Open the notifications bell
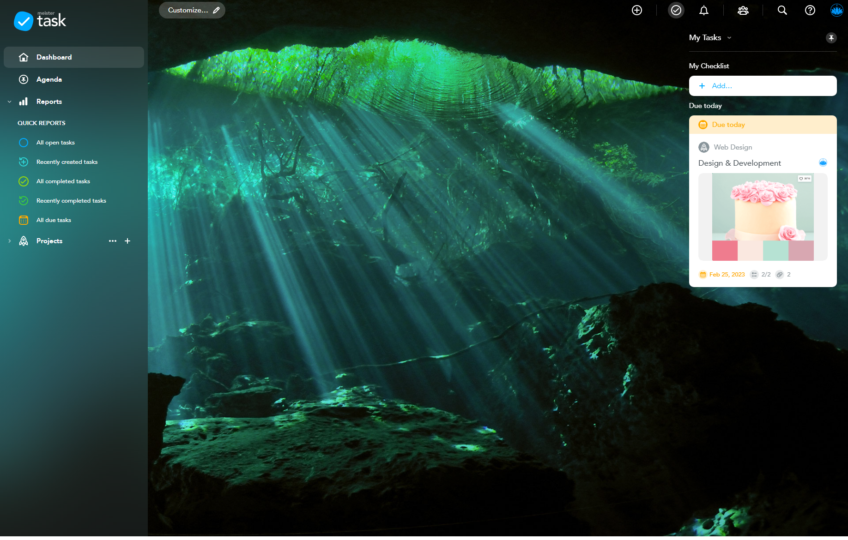Screen dimensions: 848x540 (x=703, y=10)
